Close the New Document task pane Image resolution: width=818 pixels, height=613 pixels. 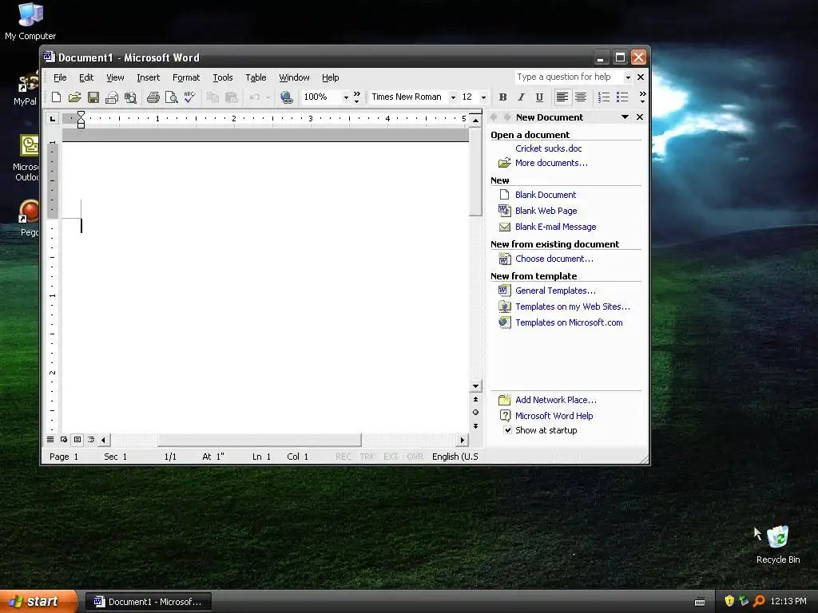click(x=640, y=117)
